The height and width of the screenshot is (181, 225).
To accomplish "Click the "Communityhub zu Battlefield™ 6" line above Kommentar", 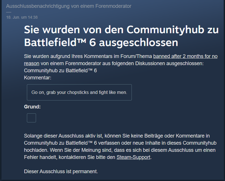I will click(60, 71).
